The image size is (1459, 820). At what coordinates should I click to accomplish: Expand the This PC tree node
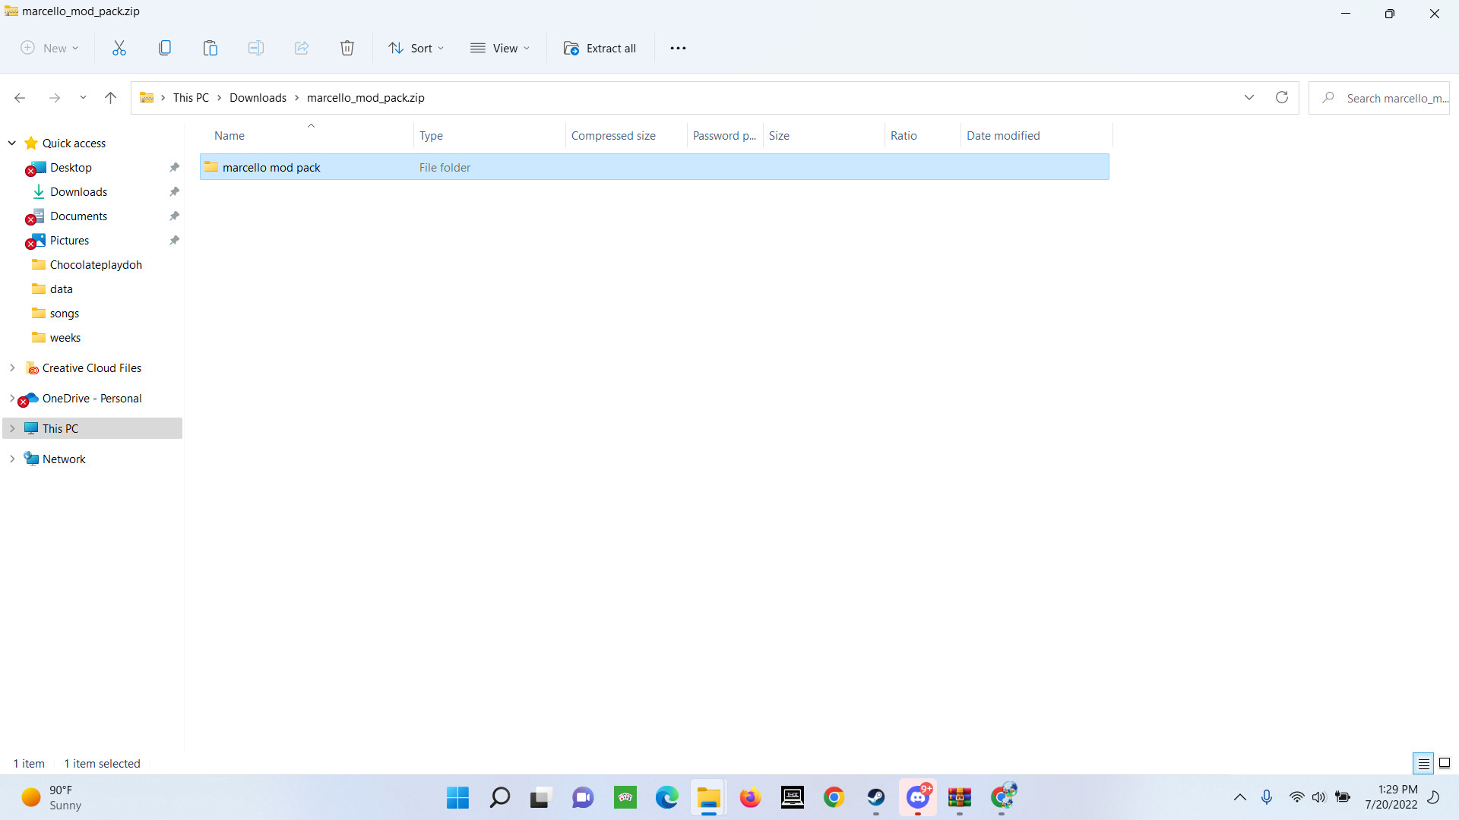(12, 428)
